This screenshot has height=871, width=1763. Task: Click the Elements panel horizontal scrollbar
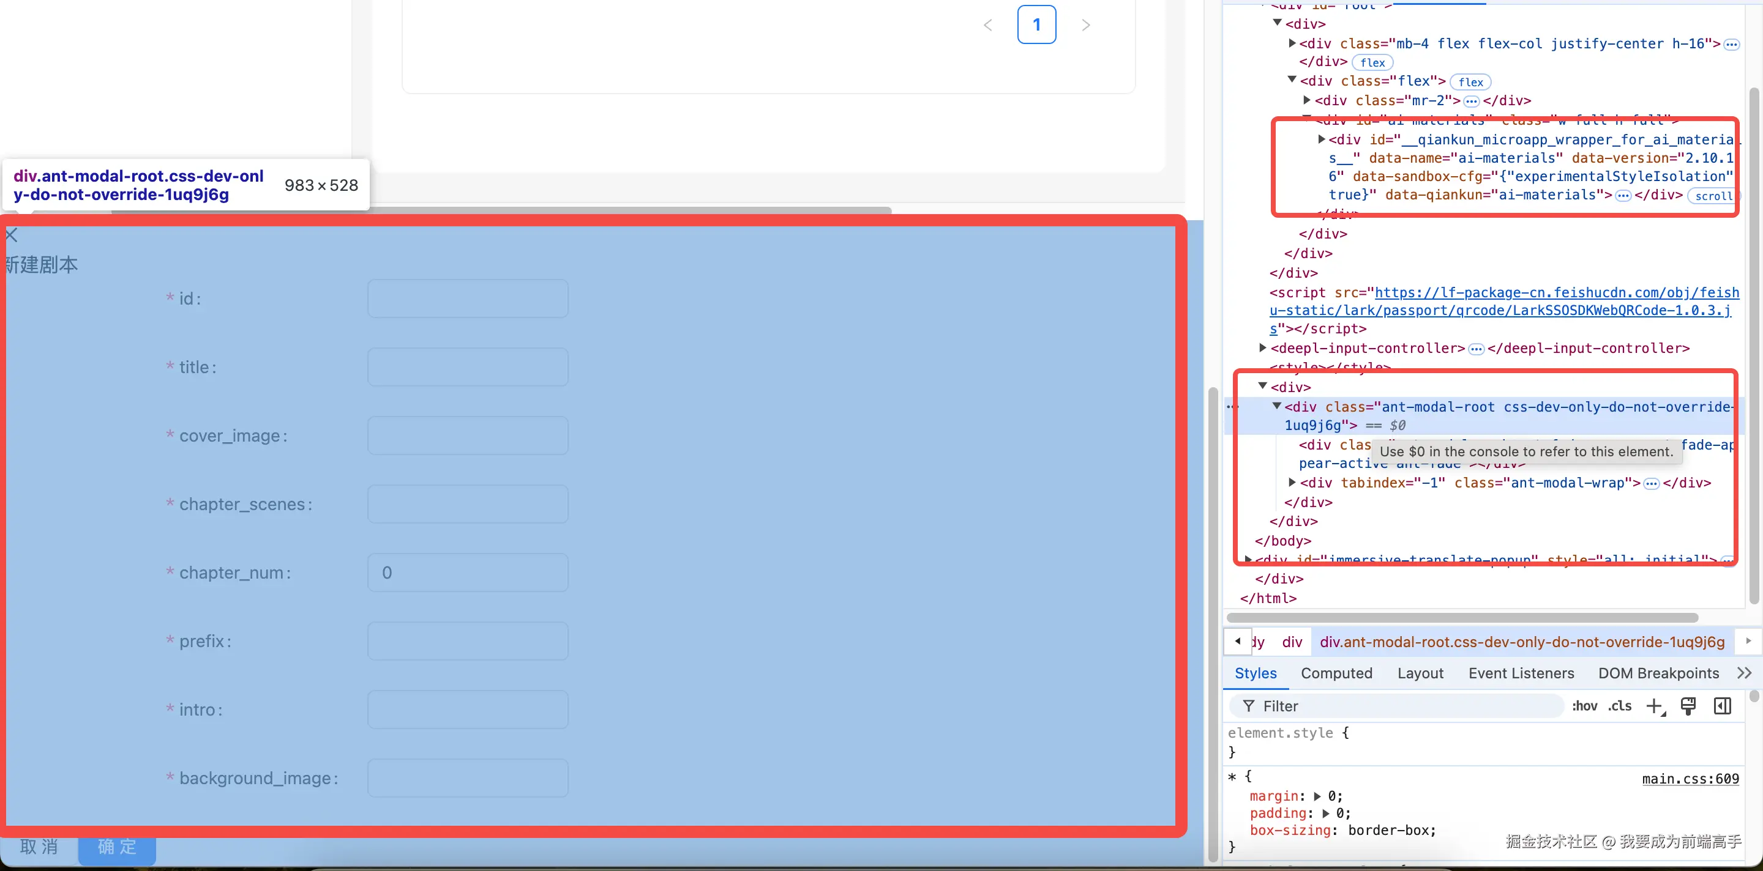tap(1462, 618)
